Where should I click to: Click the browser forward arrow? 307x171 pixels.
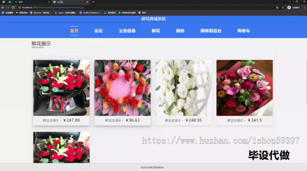[x=8, y=7]
